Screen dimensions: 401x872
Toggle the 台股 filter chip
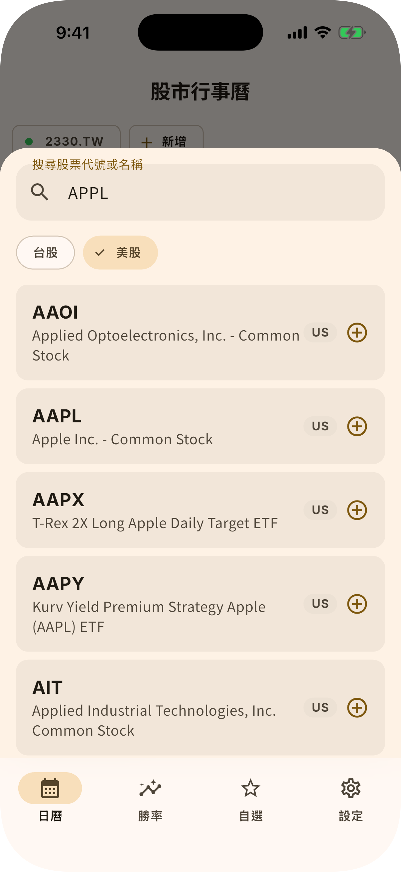[x=45, y=252]
